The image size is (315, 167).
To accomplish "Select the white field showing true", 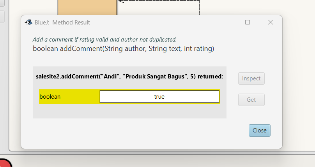I will [159, 97].
